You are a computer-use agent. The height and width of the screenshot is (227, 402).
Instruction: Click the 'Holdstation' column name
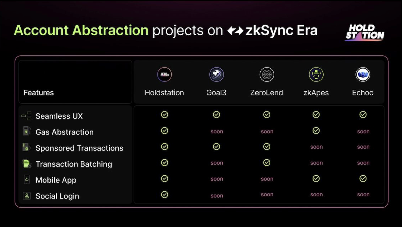pos(164,93)
